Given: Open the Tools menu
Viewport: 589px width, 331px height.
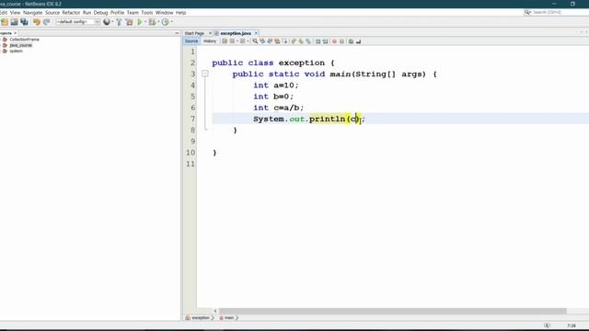Looking at the screenshot, I should click(147, 13).
